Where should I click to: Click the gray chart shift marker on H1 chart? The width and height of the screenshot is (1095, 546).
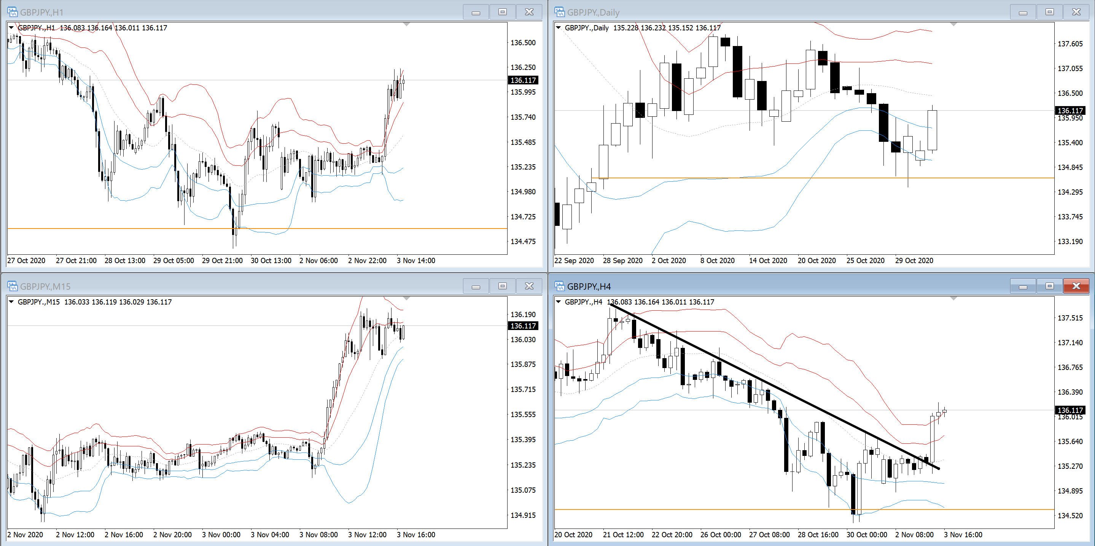[x=406, y=25]
